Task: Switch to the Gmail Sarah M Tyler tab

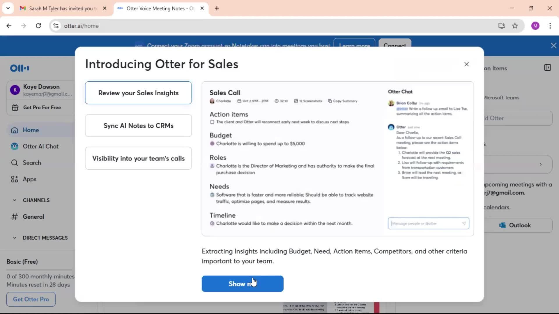Action: [63, 8]
